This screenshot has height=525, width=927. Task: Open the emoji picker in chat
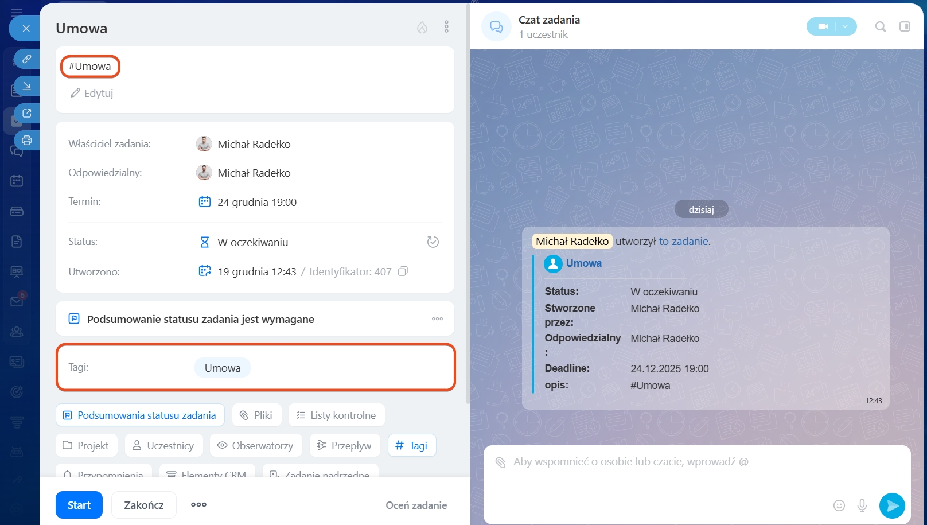tap(839, 505)
